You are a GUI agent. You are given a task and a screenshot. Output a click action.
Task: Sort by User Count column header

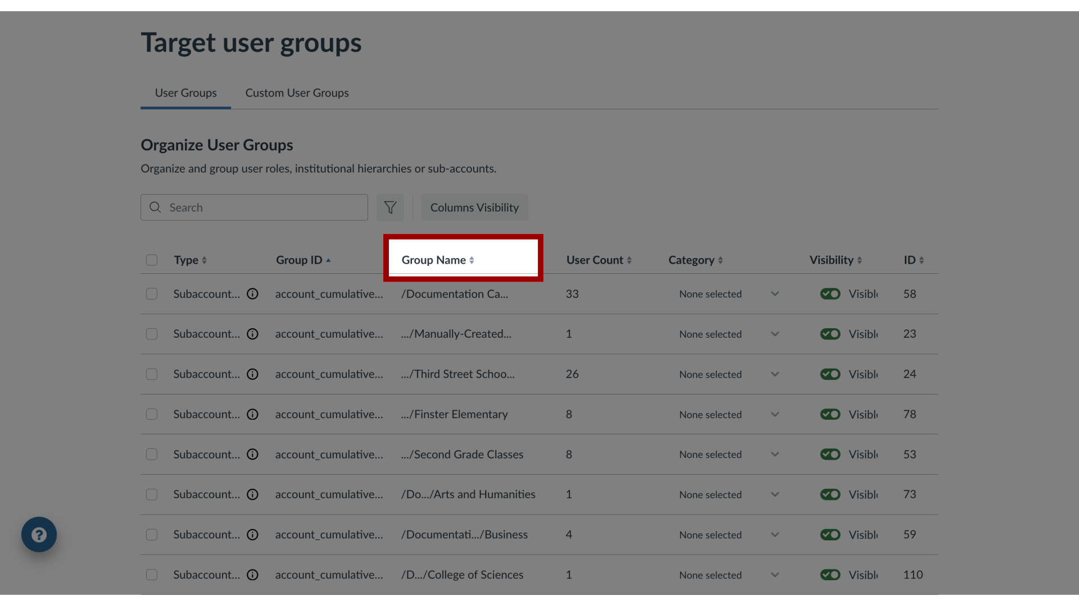(x=599, y=260)
